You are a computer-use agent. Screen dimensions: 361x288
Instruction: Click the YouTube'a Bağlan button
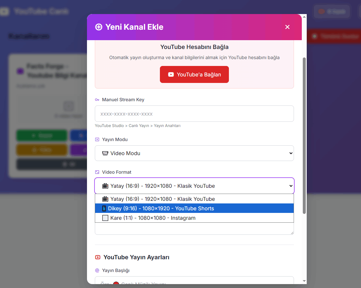[x=194, y=74]
